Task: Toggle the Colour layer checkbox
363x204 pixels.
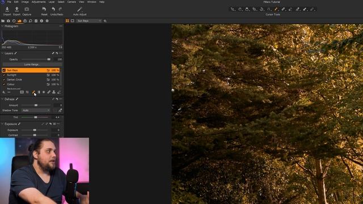Action: coord(4,84)
